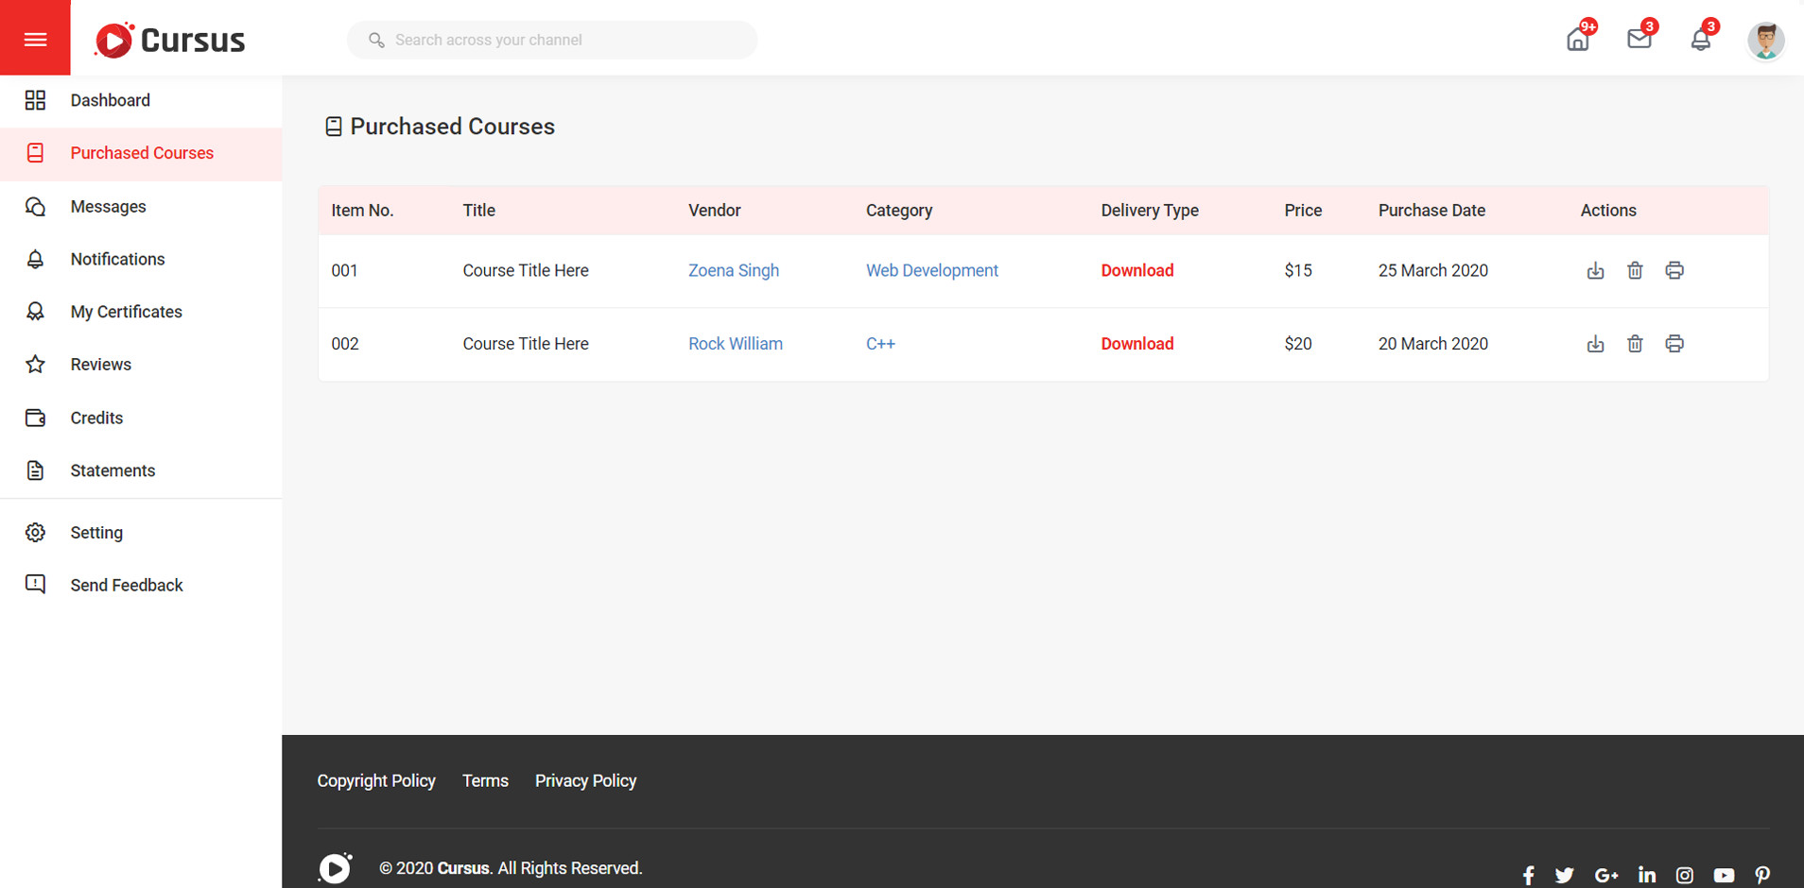Open LinkedIn icon in footer

(1647, 876)
